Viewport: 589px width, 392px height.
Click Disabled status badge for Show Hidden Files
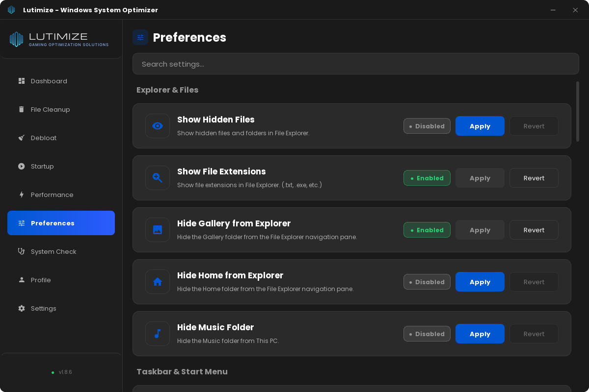[x=427, y=126]
